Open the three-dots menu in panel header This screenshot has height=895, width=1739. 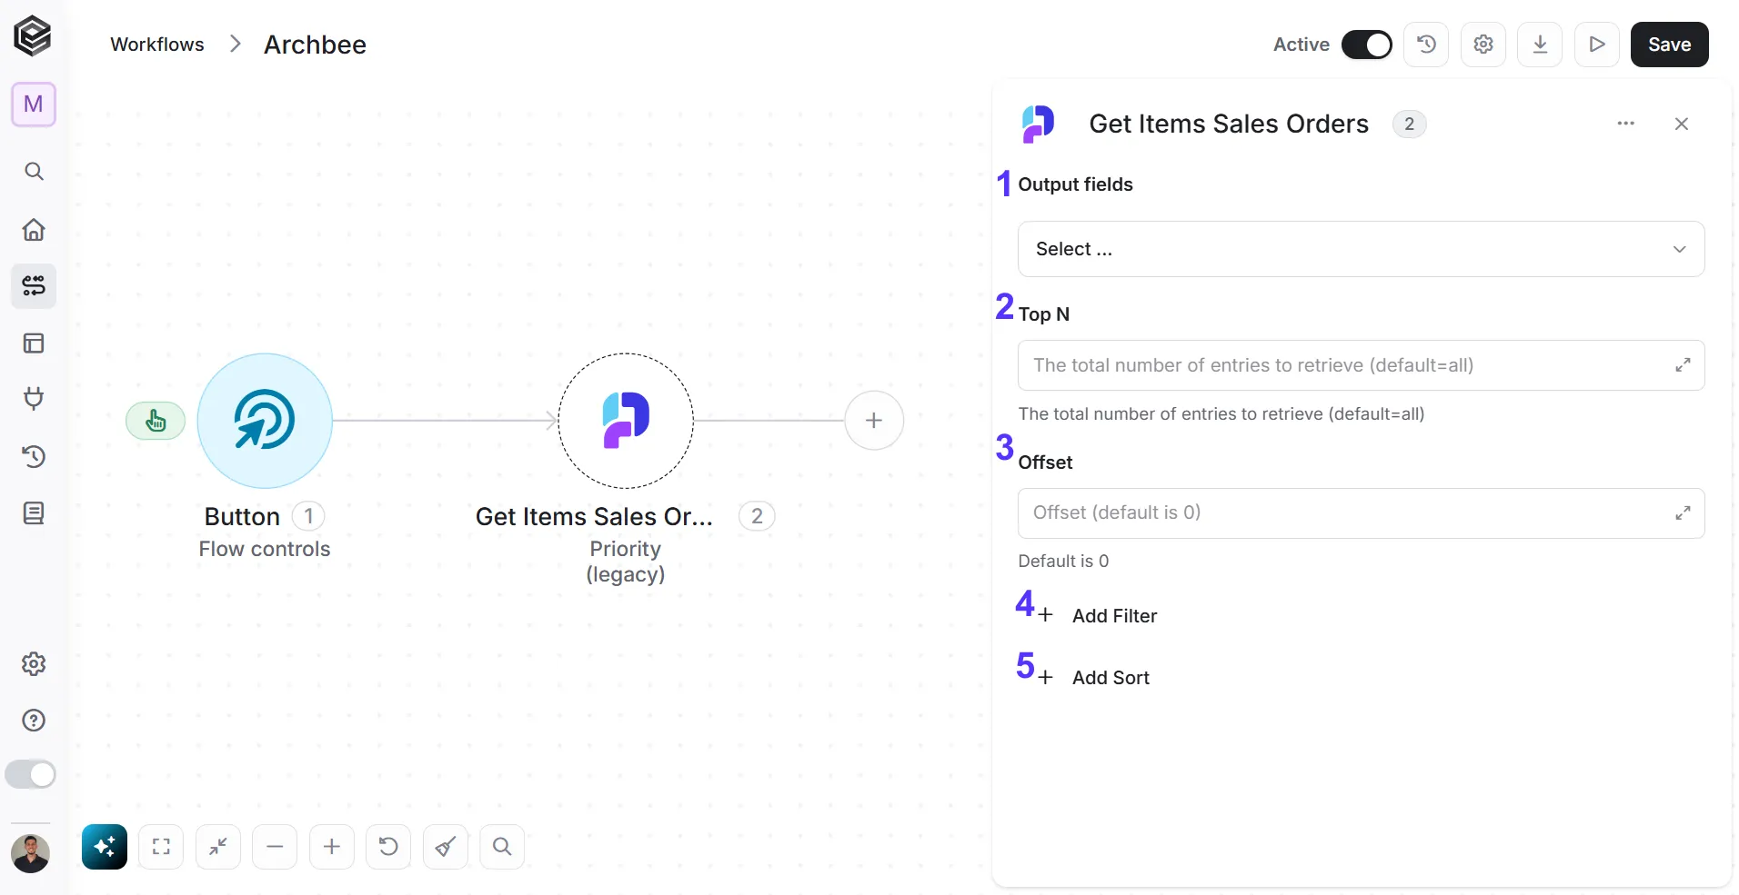coord(1626,124)
